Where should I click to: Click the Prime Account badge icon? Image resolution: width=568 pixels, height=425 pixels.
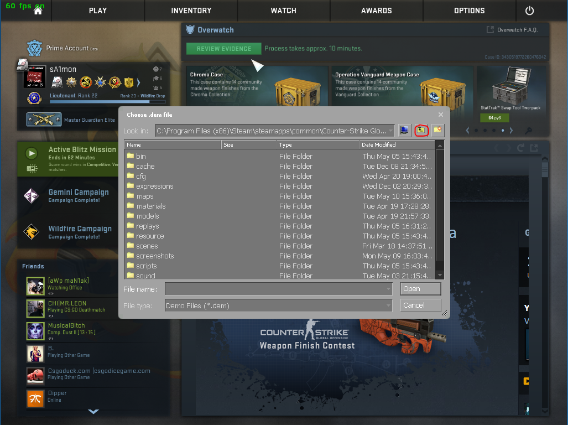[34, 48]
